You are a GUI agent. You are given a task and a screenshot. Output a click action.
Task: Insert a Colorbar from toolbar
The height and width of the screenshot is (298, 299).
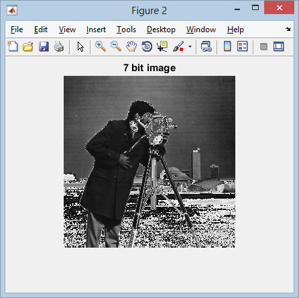pos(227,46)
